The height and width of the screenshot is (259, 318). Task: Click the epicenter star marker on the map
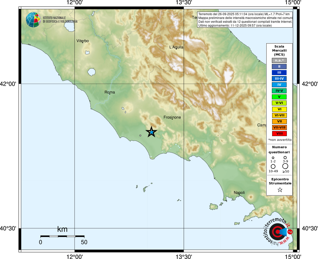(x=152, y=132)
